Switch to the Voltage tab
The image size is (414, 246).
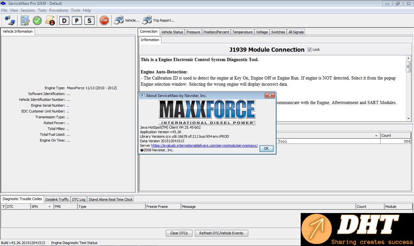(x=262, y=32)
